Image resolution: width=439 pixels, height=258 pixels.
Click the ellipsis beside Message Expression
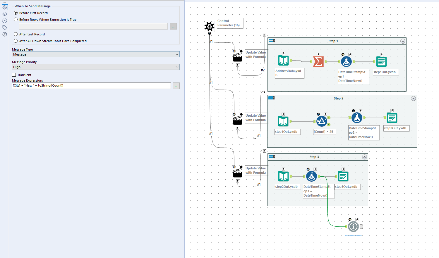coord(176,85)
